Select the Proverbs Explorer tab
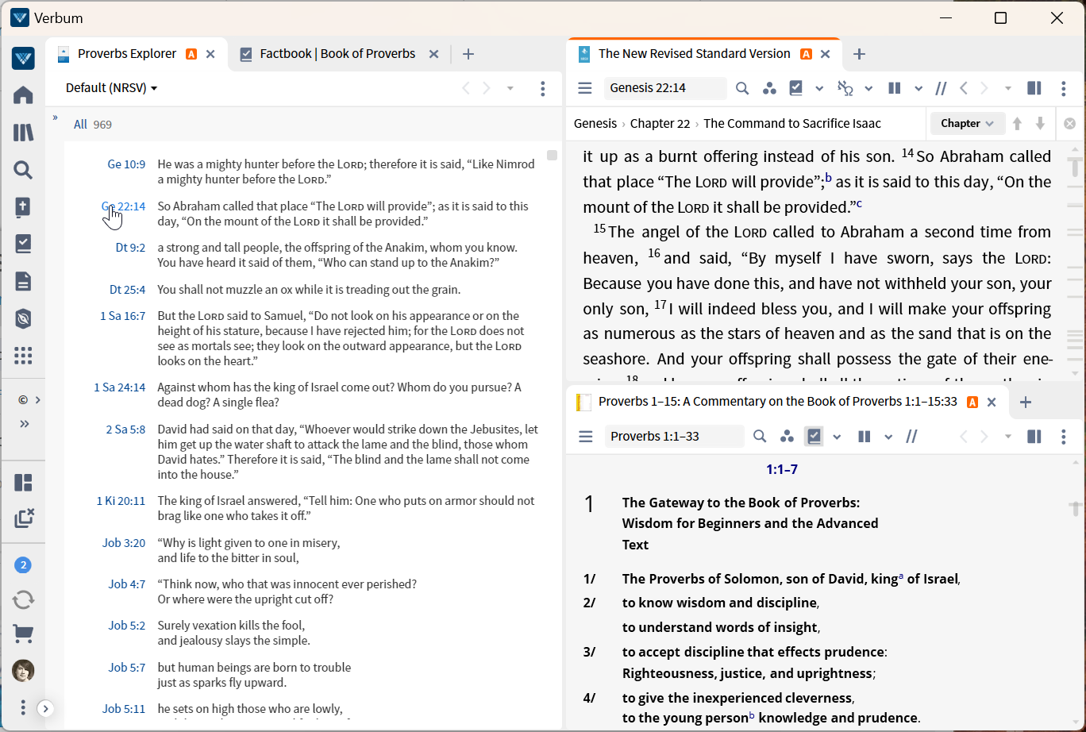The height and width of the screenshot is (732, 1086). (x=127, y=53)
